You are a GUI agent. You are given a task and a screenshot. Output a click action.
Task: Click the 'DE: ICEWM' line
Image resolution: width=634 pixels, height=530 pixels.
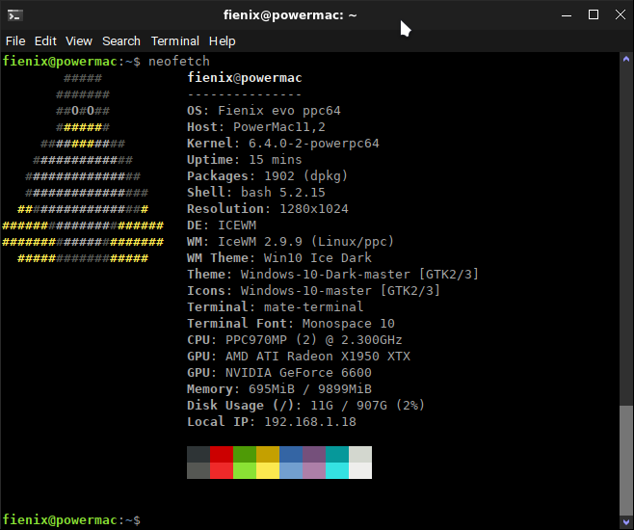222,225
